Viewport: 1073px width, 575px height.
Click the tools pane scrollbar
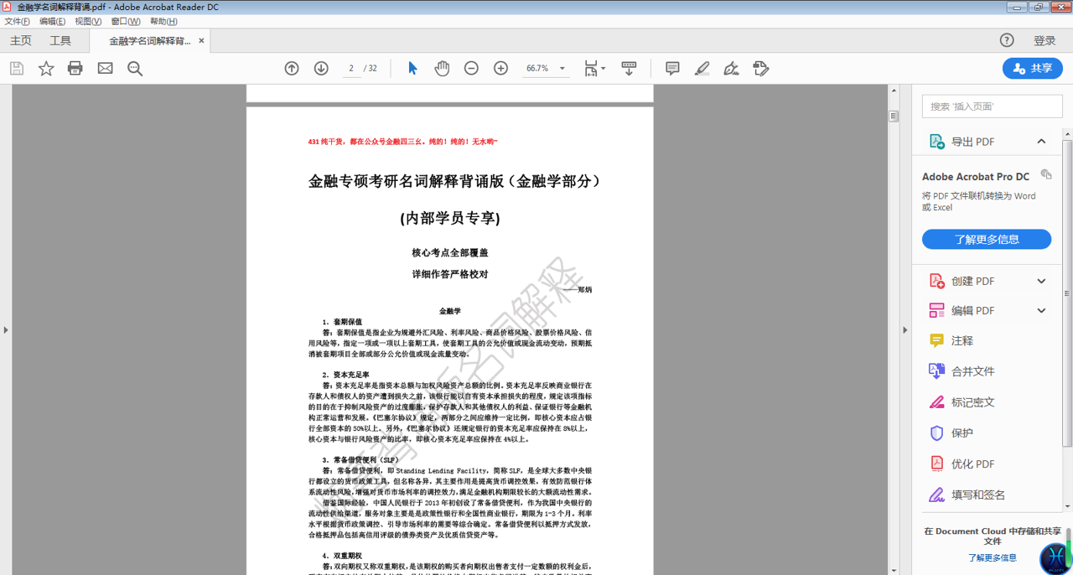(1067, 293)
